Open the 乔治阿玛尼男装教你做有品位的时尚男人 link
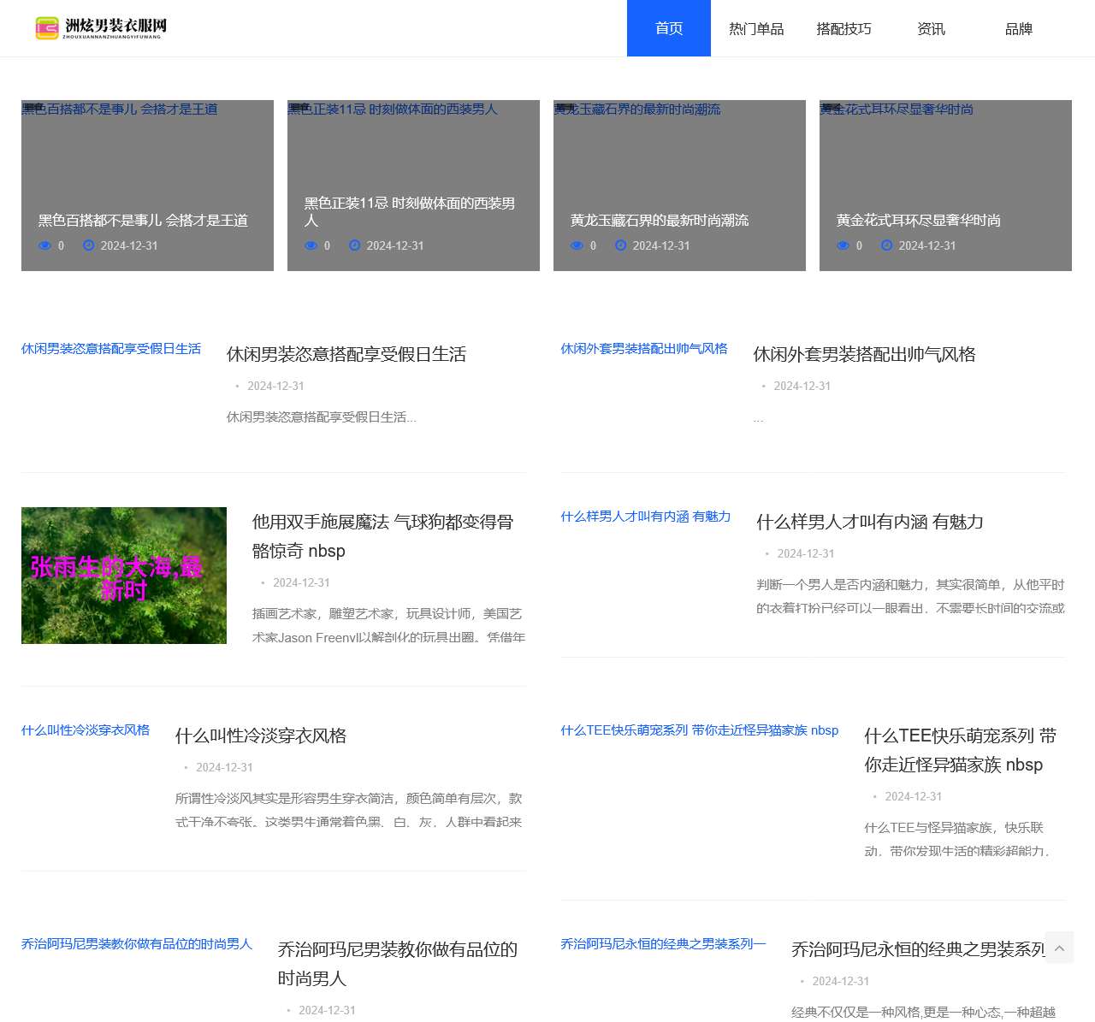 click(x=136, y=944)
